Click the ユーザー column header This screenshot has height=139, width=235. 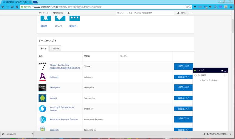[x=124, y=56]
